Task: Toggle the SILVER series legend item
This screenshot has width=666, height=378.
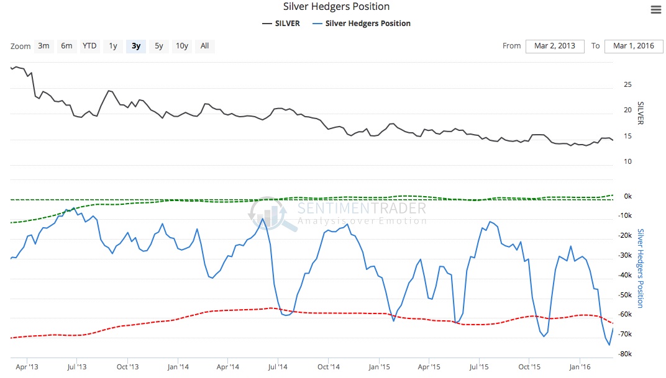Action: (x=281, y=24)
